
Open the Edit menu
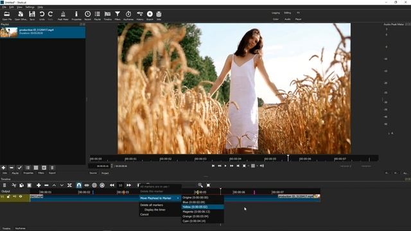coord(12,7)
